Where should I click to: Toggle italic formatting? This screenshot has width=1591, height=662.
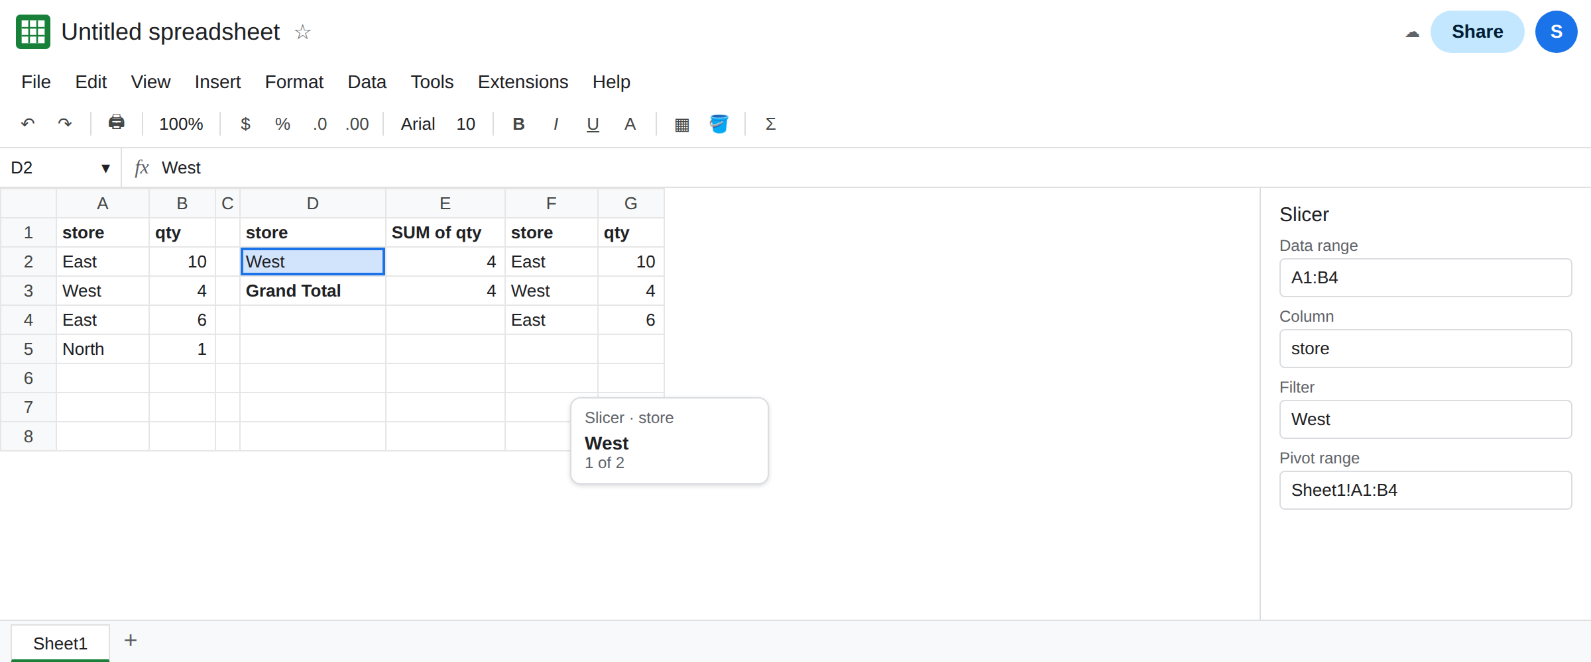click(x=556, y=124)
